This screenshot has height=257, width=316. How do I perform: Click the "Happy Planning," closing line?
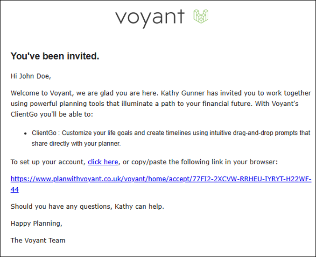point(36,223)
